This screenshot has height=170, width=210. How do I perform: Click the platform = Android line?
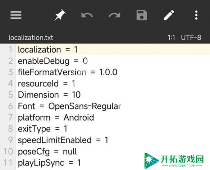click(x=113, y=117)
